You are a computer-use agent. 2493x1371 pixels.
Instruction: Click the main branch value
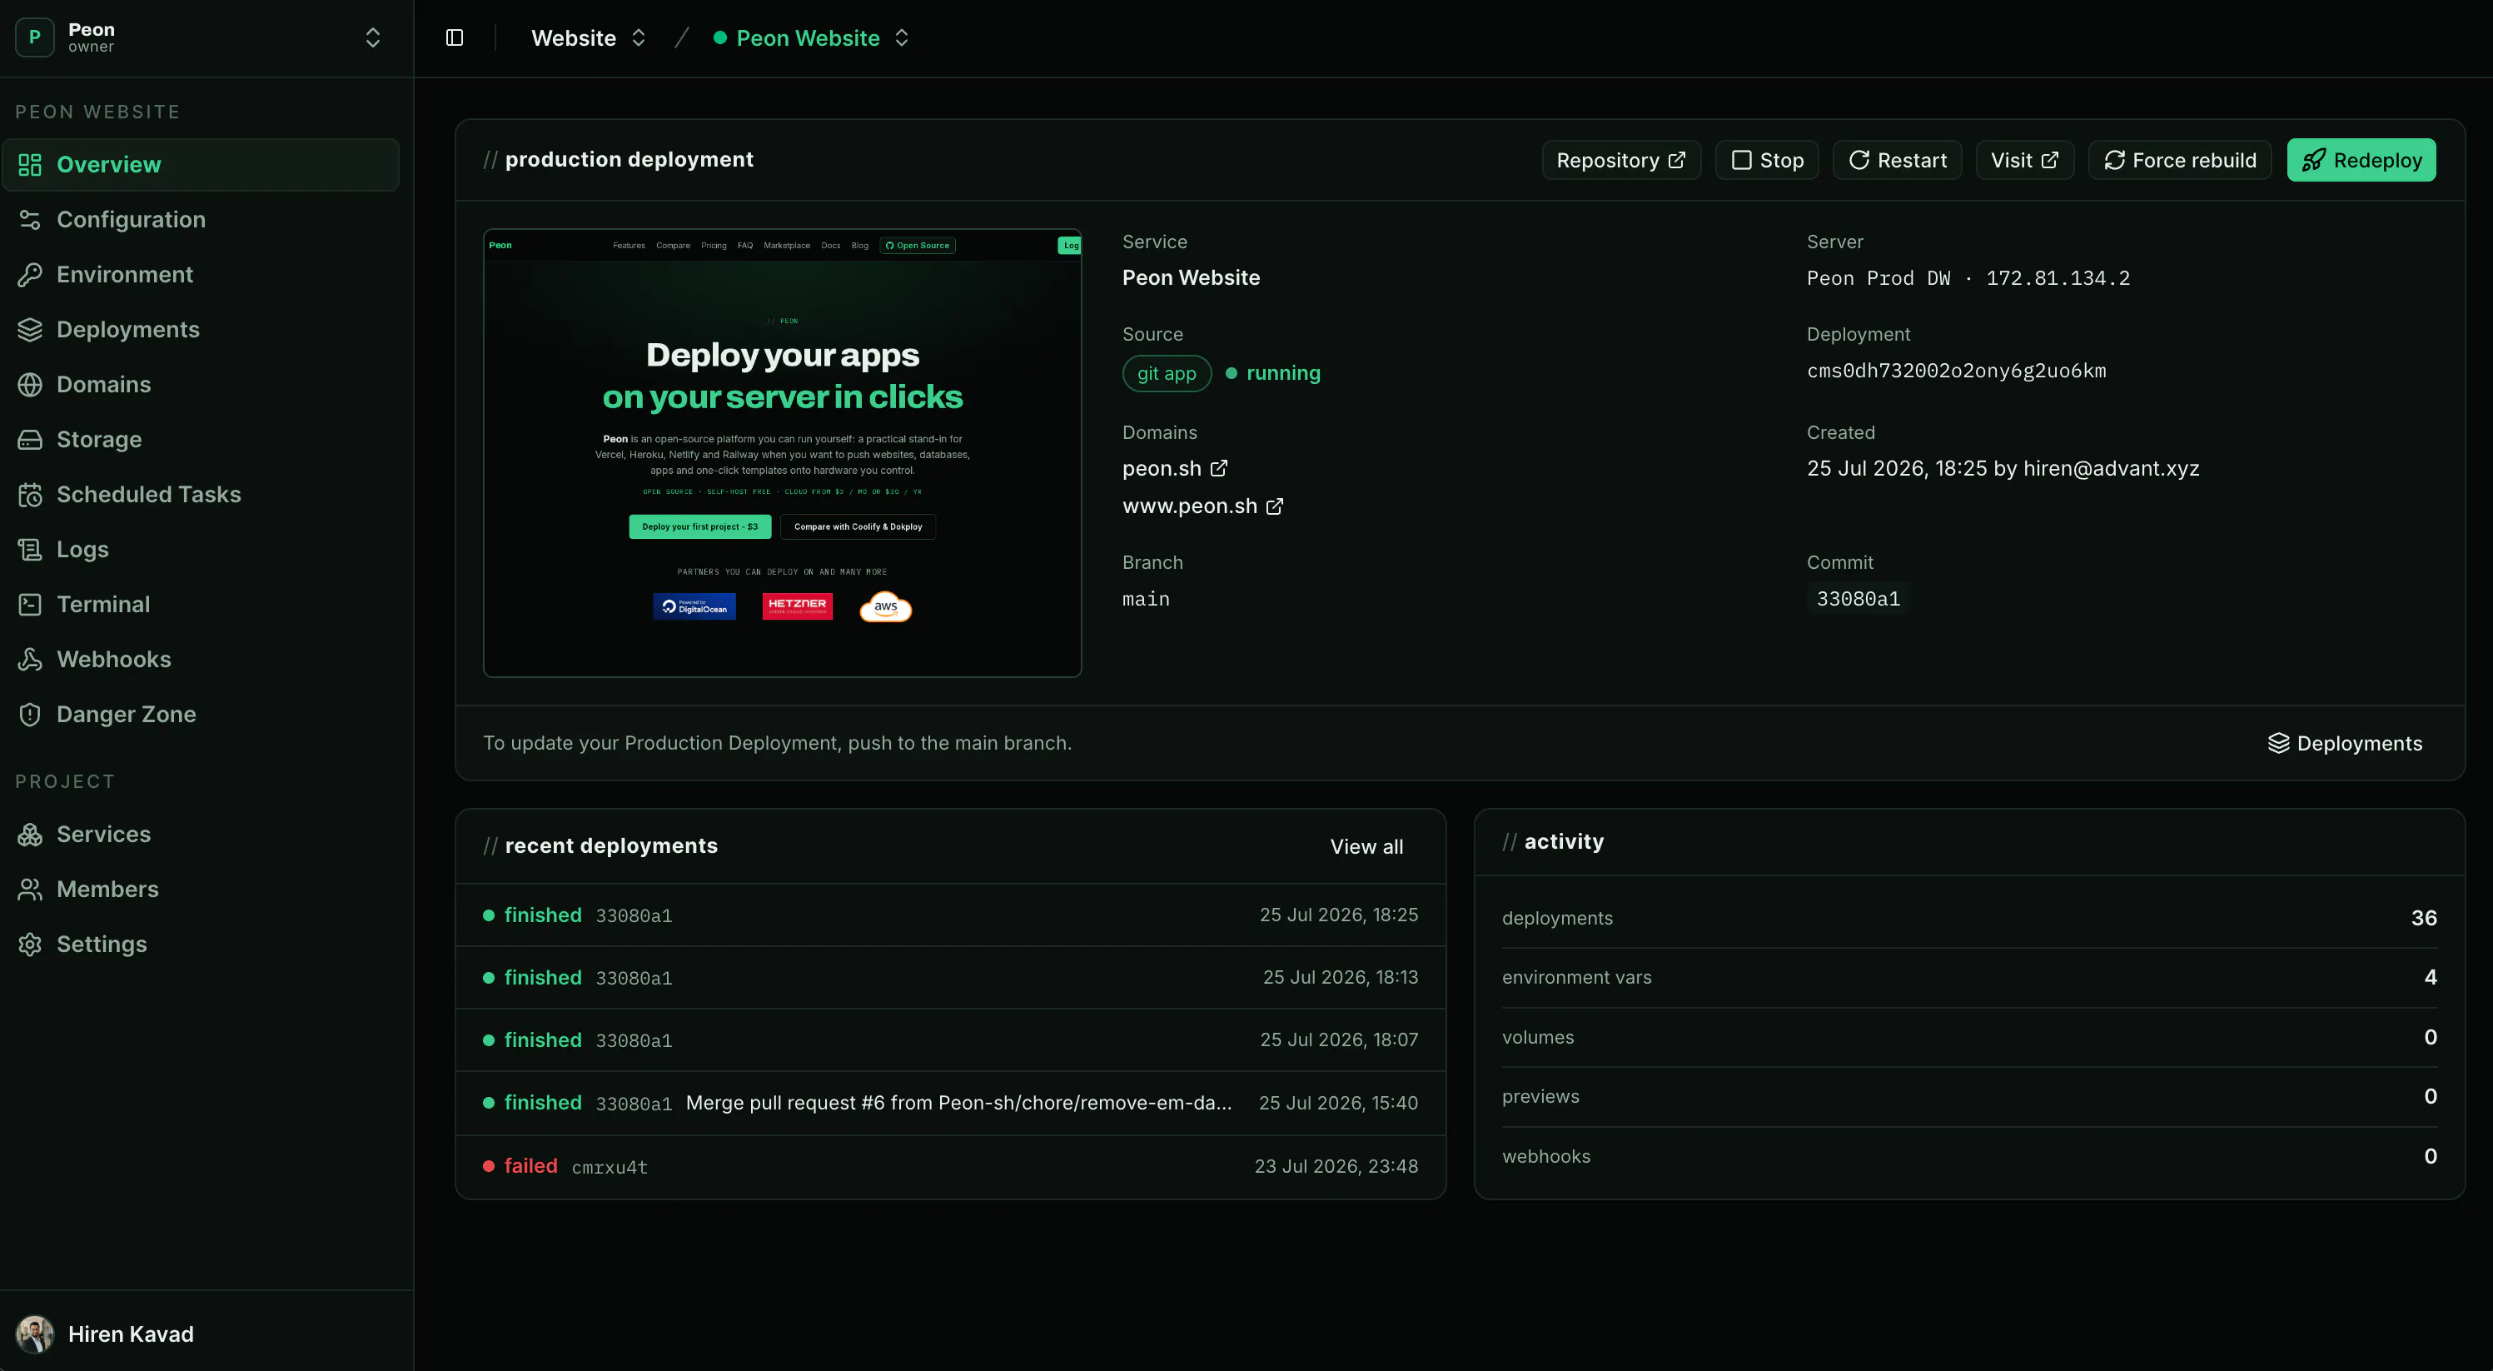pyautogui.click(x=1146, y=600)
